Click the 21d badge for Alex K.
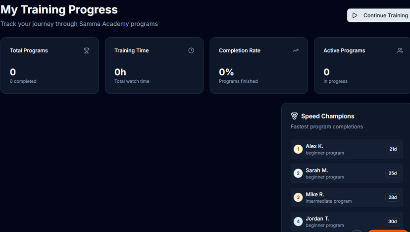The height and width of the screenshot is (232, 410). point(393,149)
